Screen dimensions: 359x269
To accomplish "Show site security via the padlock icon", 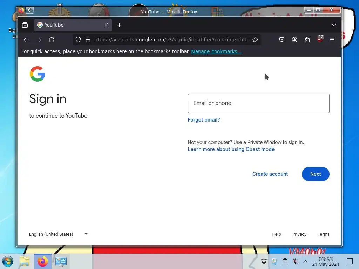I will click(x=88, y=40).
